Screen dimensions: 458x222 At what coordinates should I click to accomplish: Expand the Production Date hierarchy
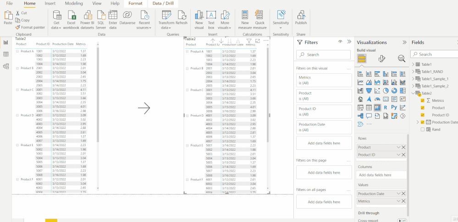pos(418,122)
